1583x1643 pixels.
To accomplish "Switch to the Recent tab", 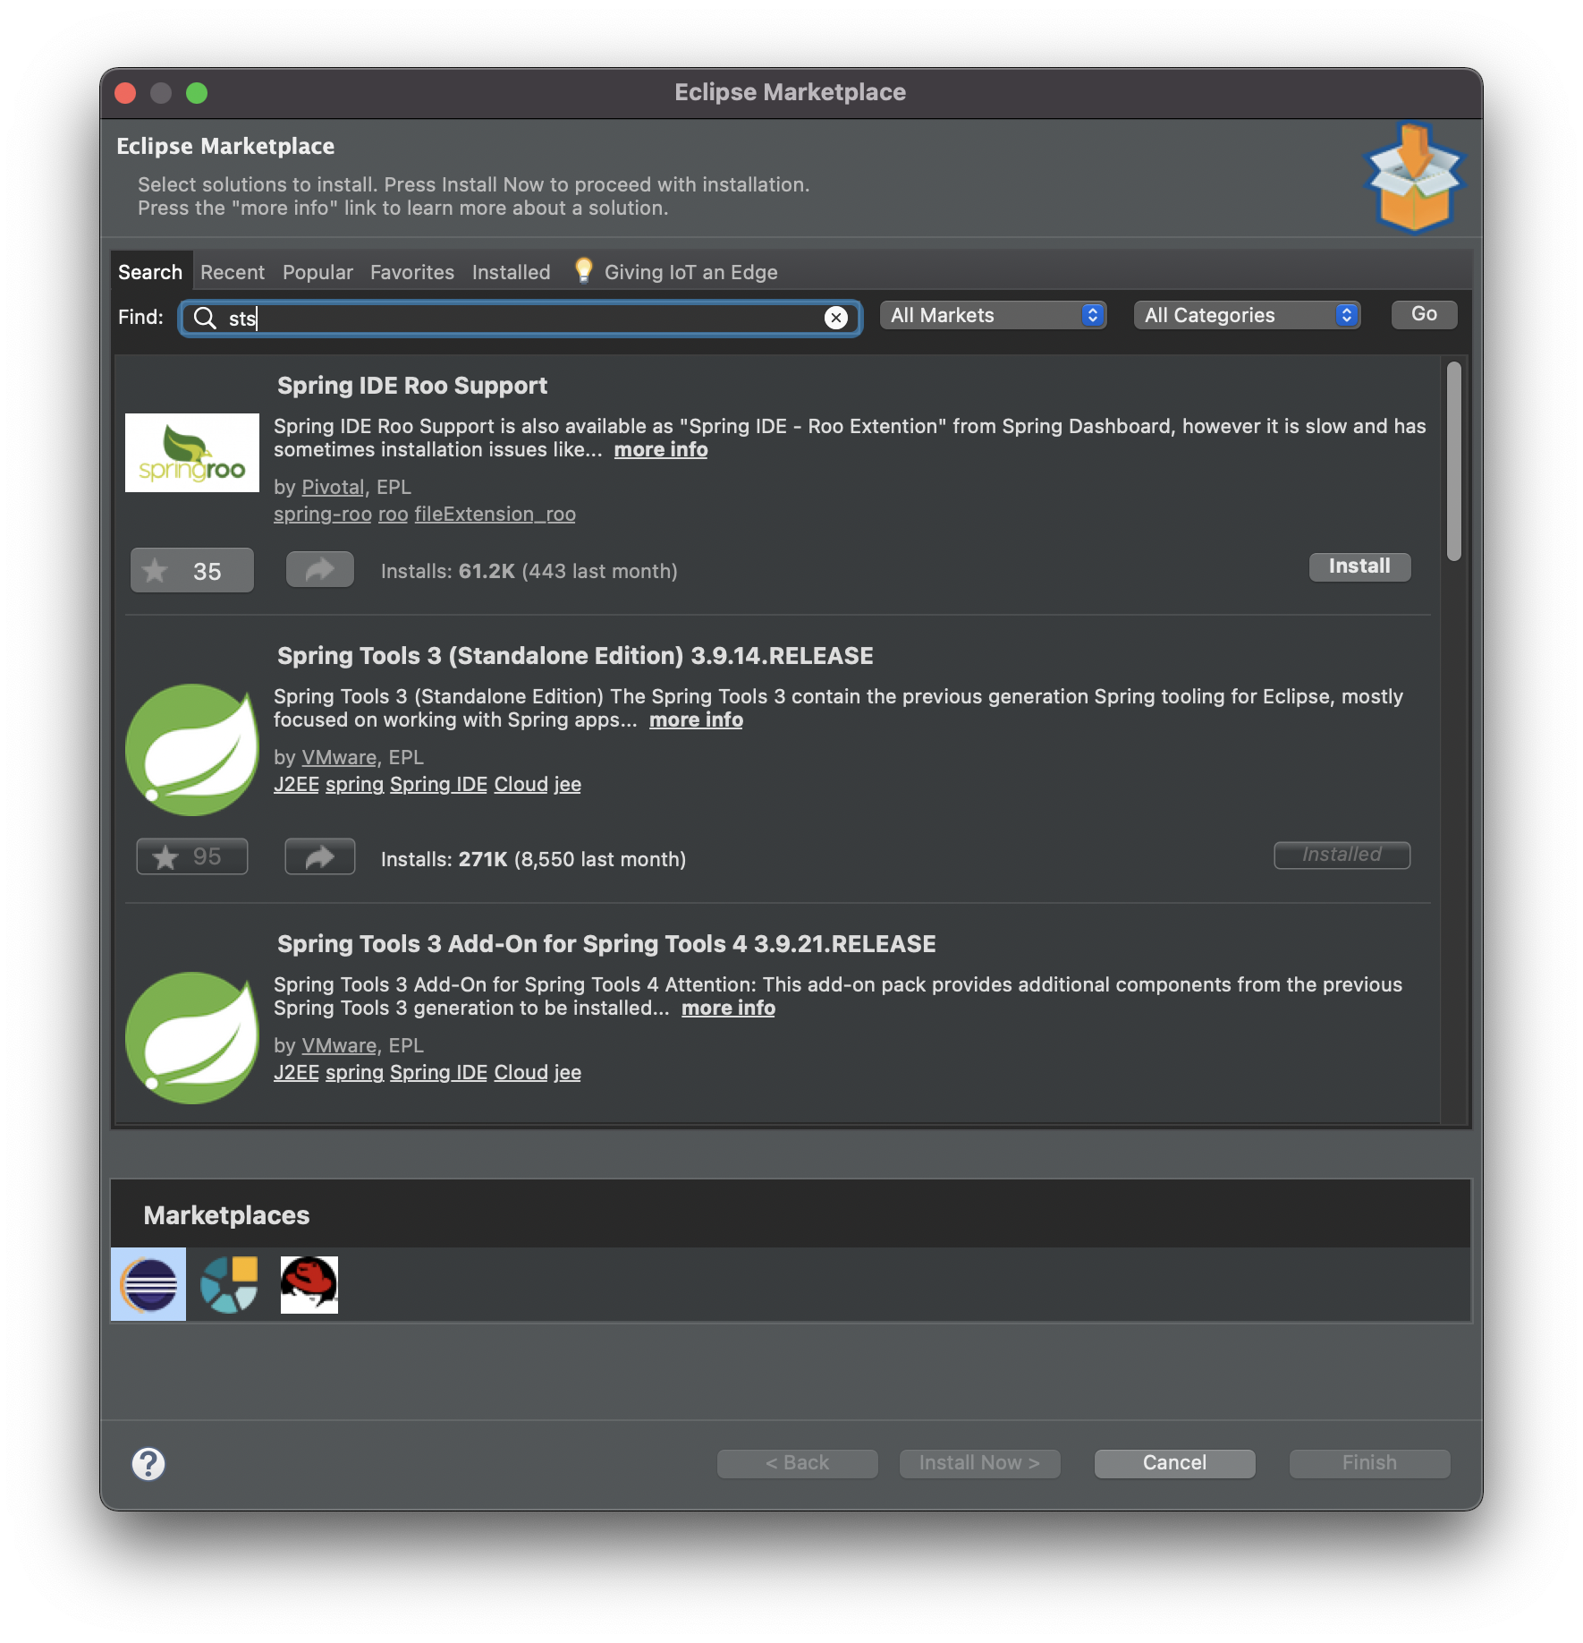I will pyautogui.click(x=233, y=272).
